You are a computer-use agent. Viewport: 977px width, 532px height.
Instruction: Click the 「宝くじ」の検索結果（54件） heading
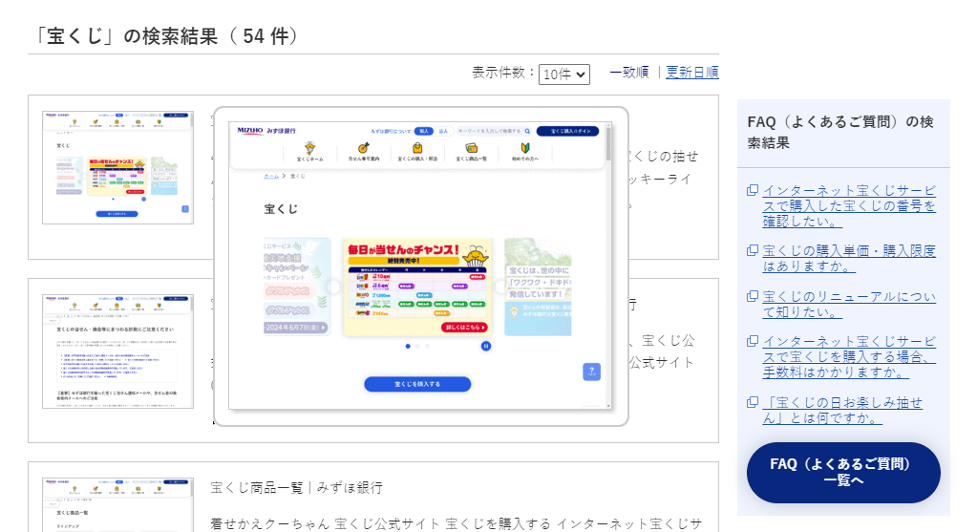tap(166, 36)
